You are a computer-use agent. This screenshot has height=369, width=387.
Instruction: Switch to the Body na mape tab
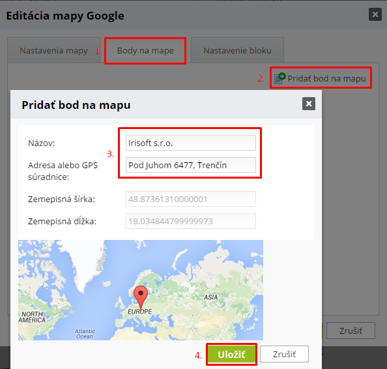[145, 51]
